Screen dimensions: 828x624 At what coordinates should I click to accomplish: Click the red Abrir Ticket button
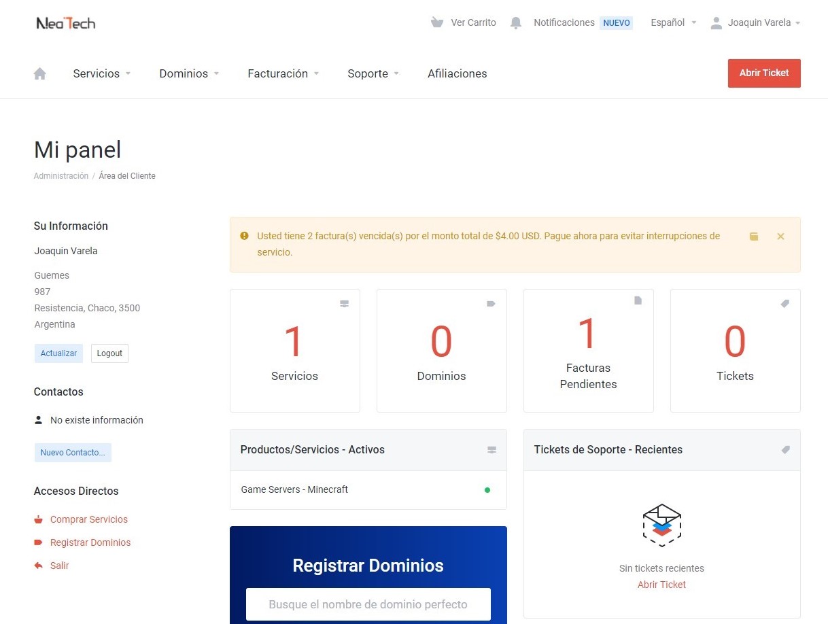(x=764, y=73)
